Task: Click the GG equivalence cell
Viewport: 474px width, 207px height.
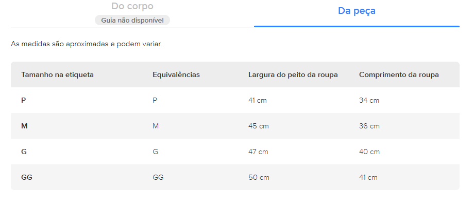Action: coord(158,177)
